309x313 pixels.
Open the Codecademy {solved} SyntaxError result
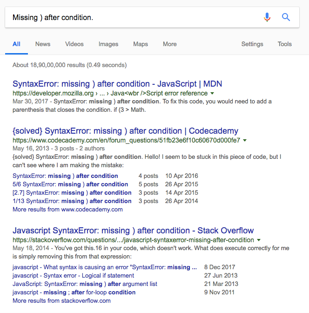pos(125,131)
